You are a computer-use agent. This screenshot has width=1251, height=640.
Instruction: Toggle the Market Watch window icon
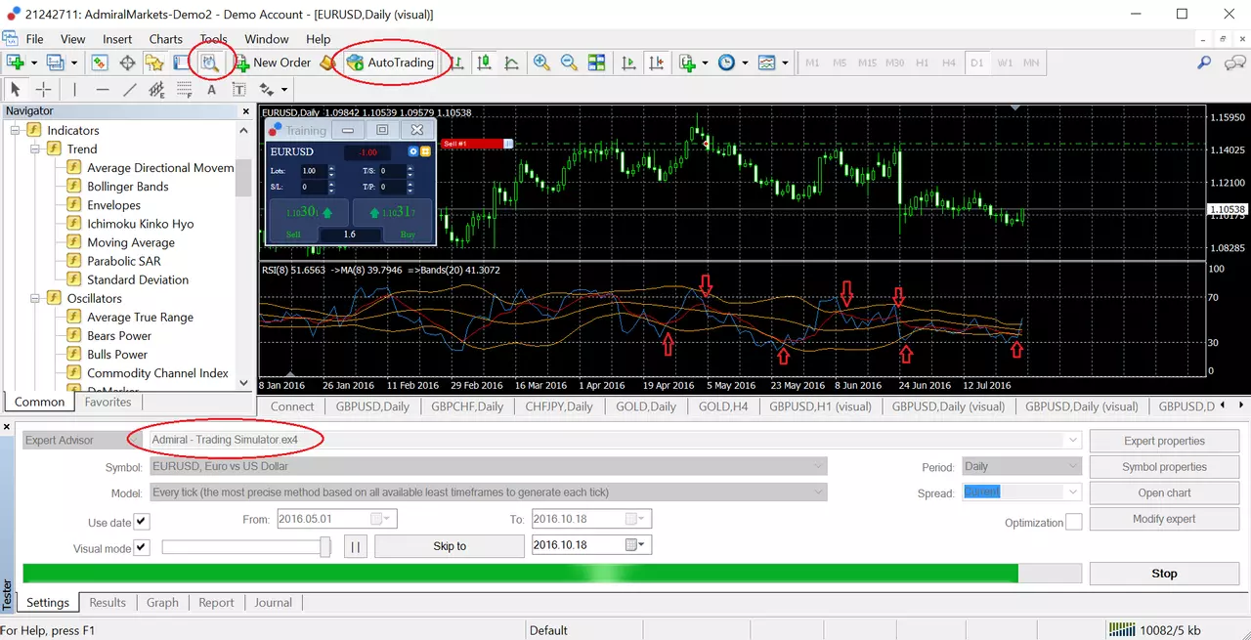coord(99,63)
